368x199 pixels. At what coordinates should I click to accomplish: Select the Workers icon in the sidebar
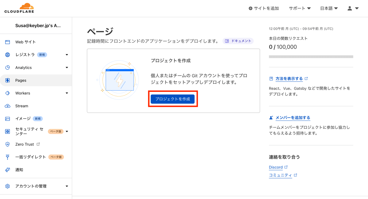point(8,93)
